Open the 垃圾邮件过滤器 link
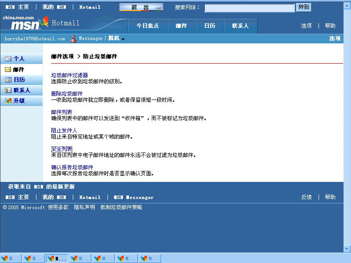 [69, 75]
